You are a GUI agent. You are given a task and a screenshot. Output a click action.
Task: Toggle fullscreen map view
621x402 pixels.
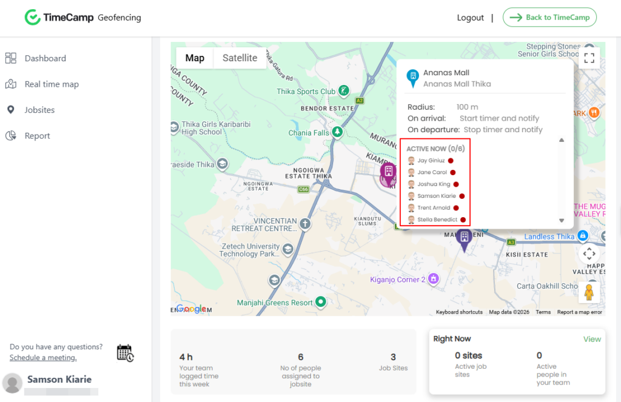point(589,58)
